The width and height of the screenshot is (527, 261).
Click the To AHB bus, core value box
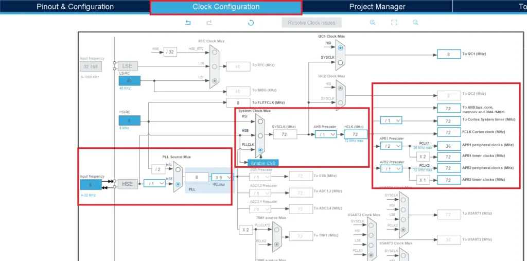click(x=449, y=108)
